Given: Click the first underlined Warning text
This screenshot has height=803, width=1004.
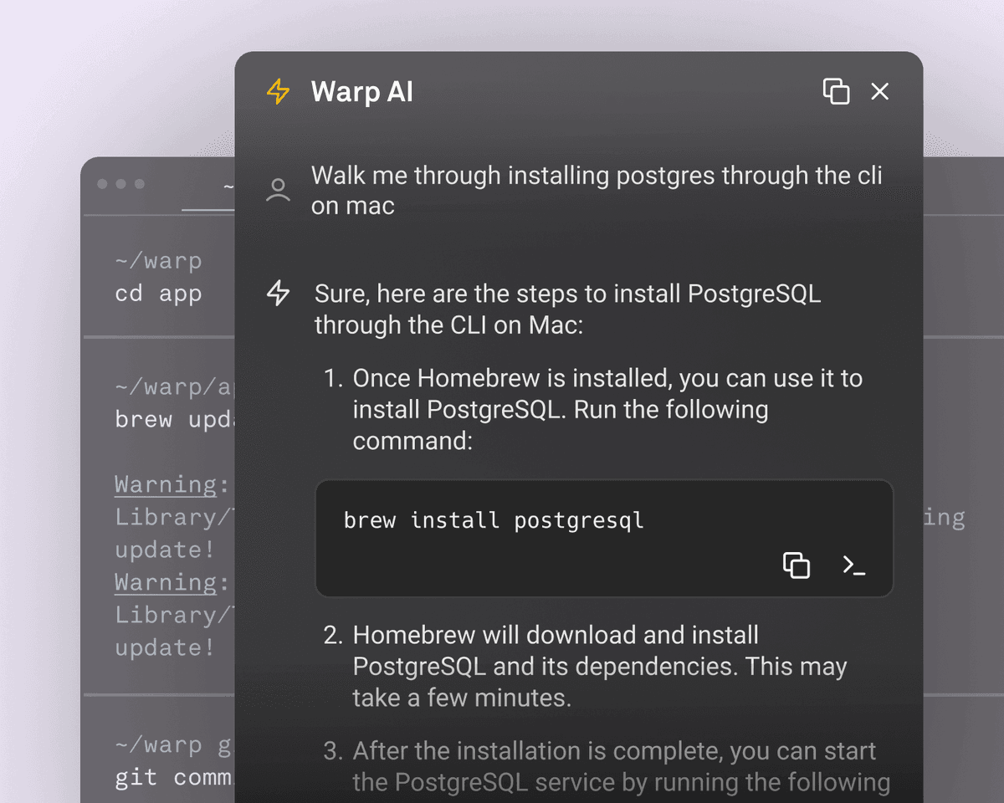Looking at the screenshot, I should 166,484.
